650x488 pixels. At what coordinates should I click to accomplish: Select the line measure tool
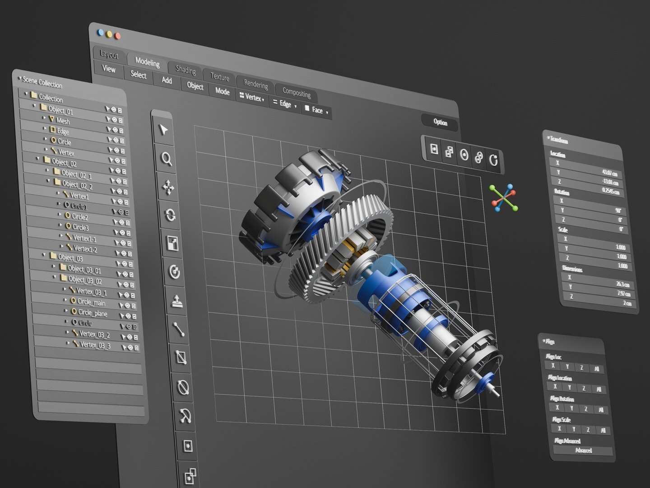179,329
